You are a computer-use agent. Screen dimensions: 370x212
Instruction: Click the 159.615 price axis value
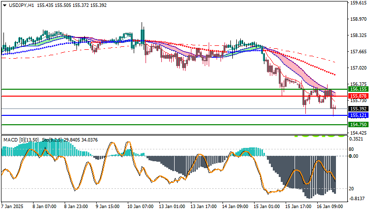(359, 3)
